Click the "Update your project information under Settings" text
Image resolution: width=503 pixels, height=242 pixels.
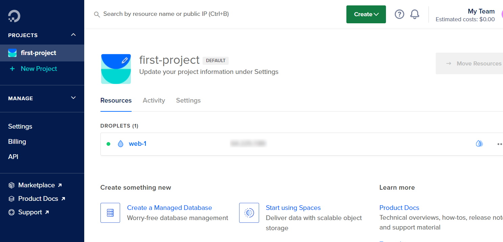[209, 72]
